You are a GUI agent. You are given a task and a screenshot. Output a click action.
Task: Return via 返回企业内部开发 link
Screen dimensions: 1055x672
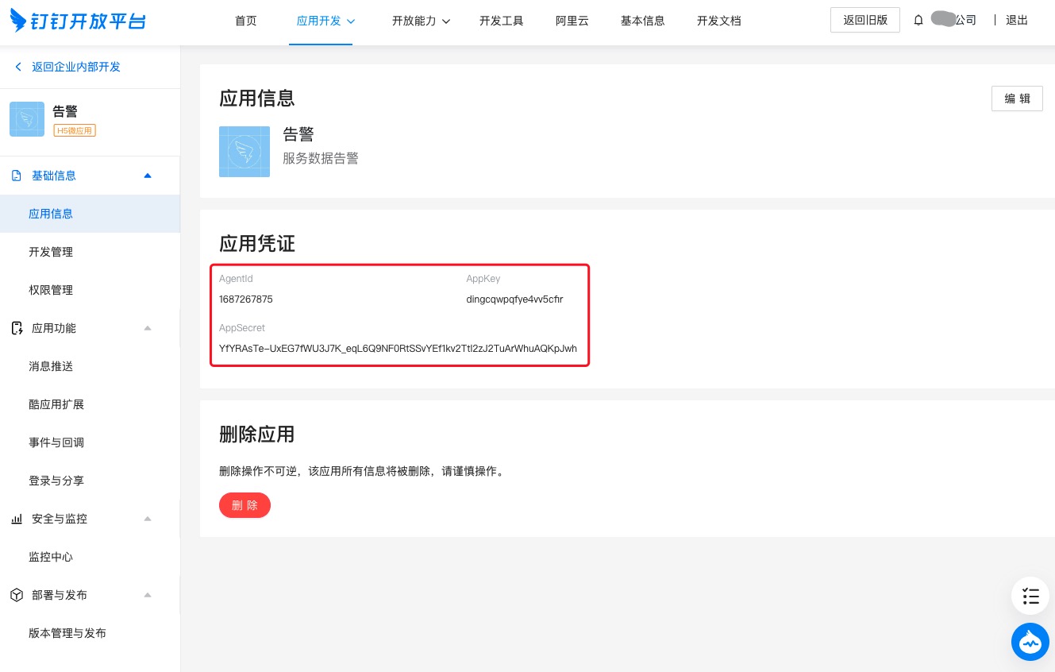click(76, 67)
